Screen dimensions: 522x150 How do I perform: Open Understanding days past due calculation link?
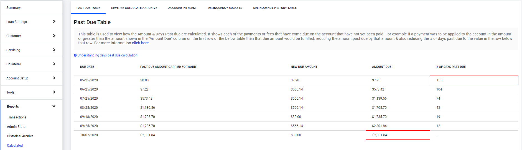coord(107,55)
